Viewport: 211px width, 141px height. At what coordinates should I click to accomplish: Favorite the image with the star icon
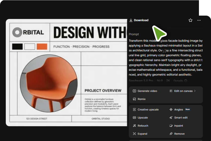(190, 20)
